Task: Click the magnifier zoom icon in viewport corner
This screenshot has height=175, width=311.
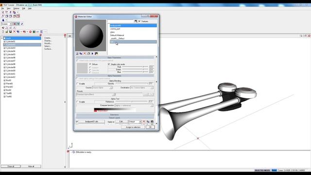Action: tap(301, 35)
